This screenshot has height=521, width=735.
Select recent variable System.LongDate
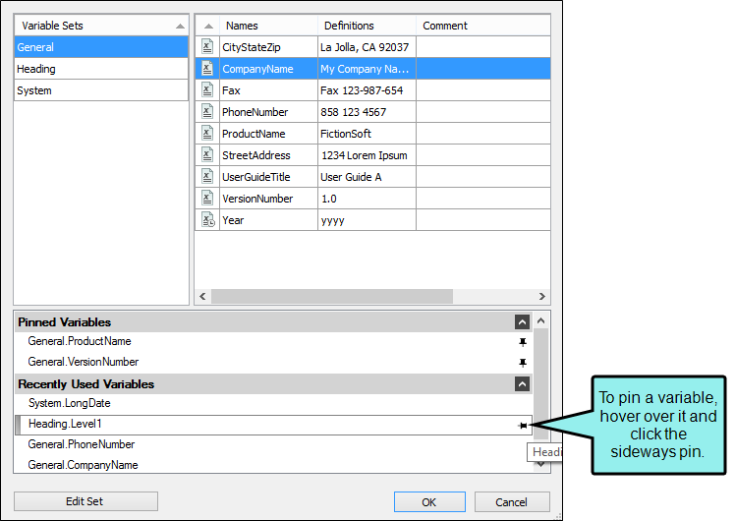pos(274,403)
